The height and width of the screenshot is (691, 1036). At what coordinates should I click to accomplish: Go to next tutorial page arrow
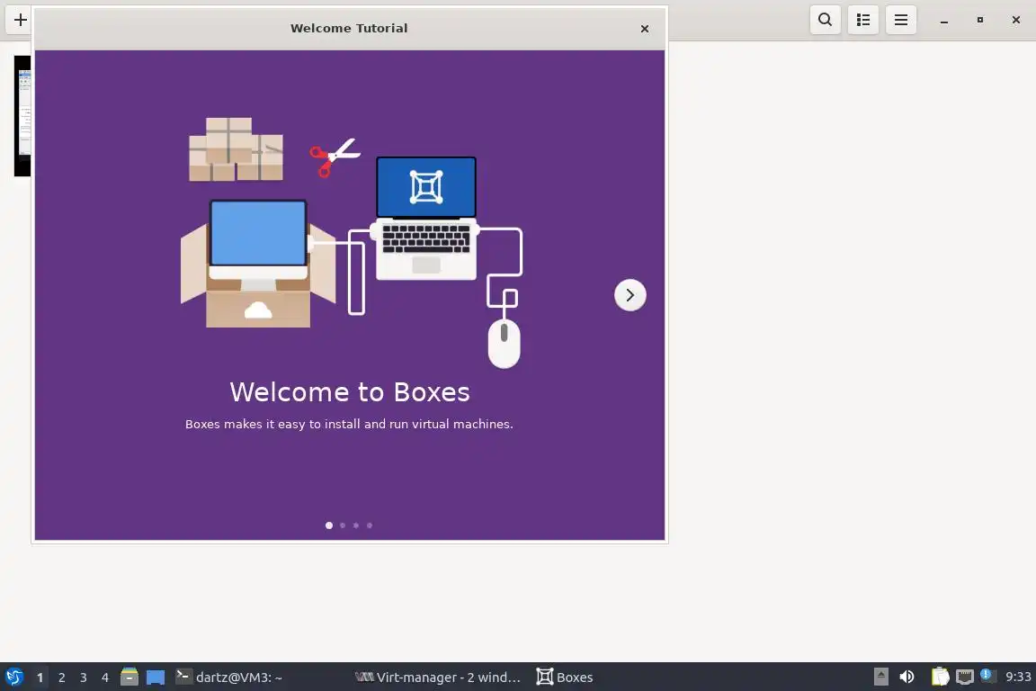(x=630, y=295)
